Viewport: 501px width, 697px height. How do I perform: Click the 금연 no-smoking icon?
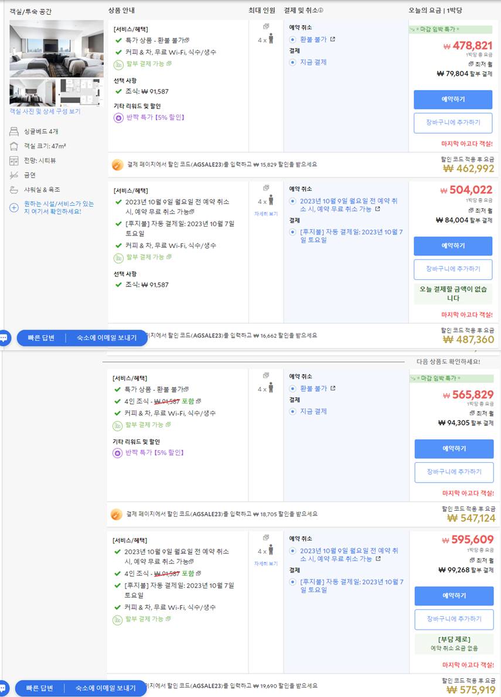tap(13, 175)
